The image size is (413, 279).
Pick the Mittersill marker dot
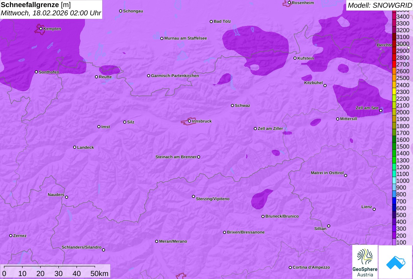tap(338, 119)
